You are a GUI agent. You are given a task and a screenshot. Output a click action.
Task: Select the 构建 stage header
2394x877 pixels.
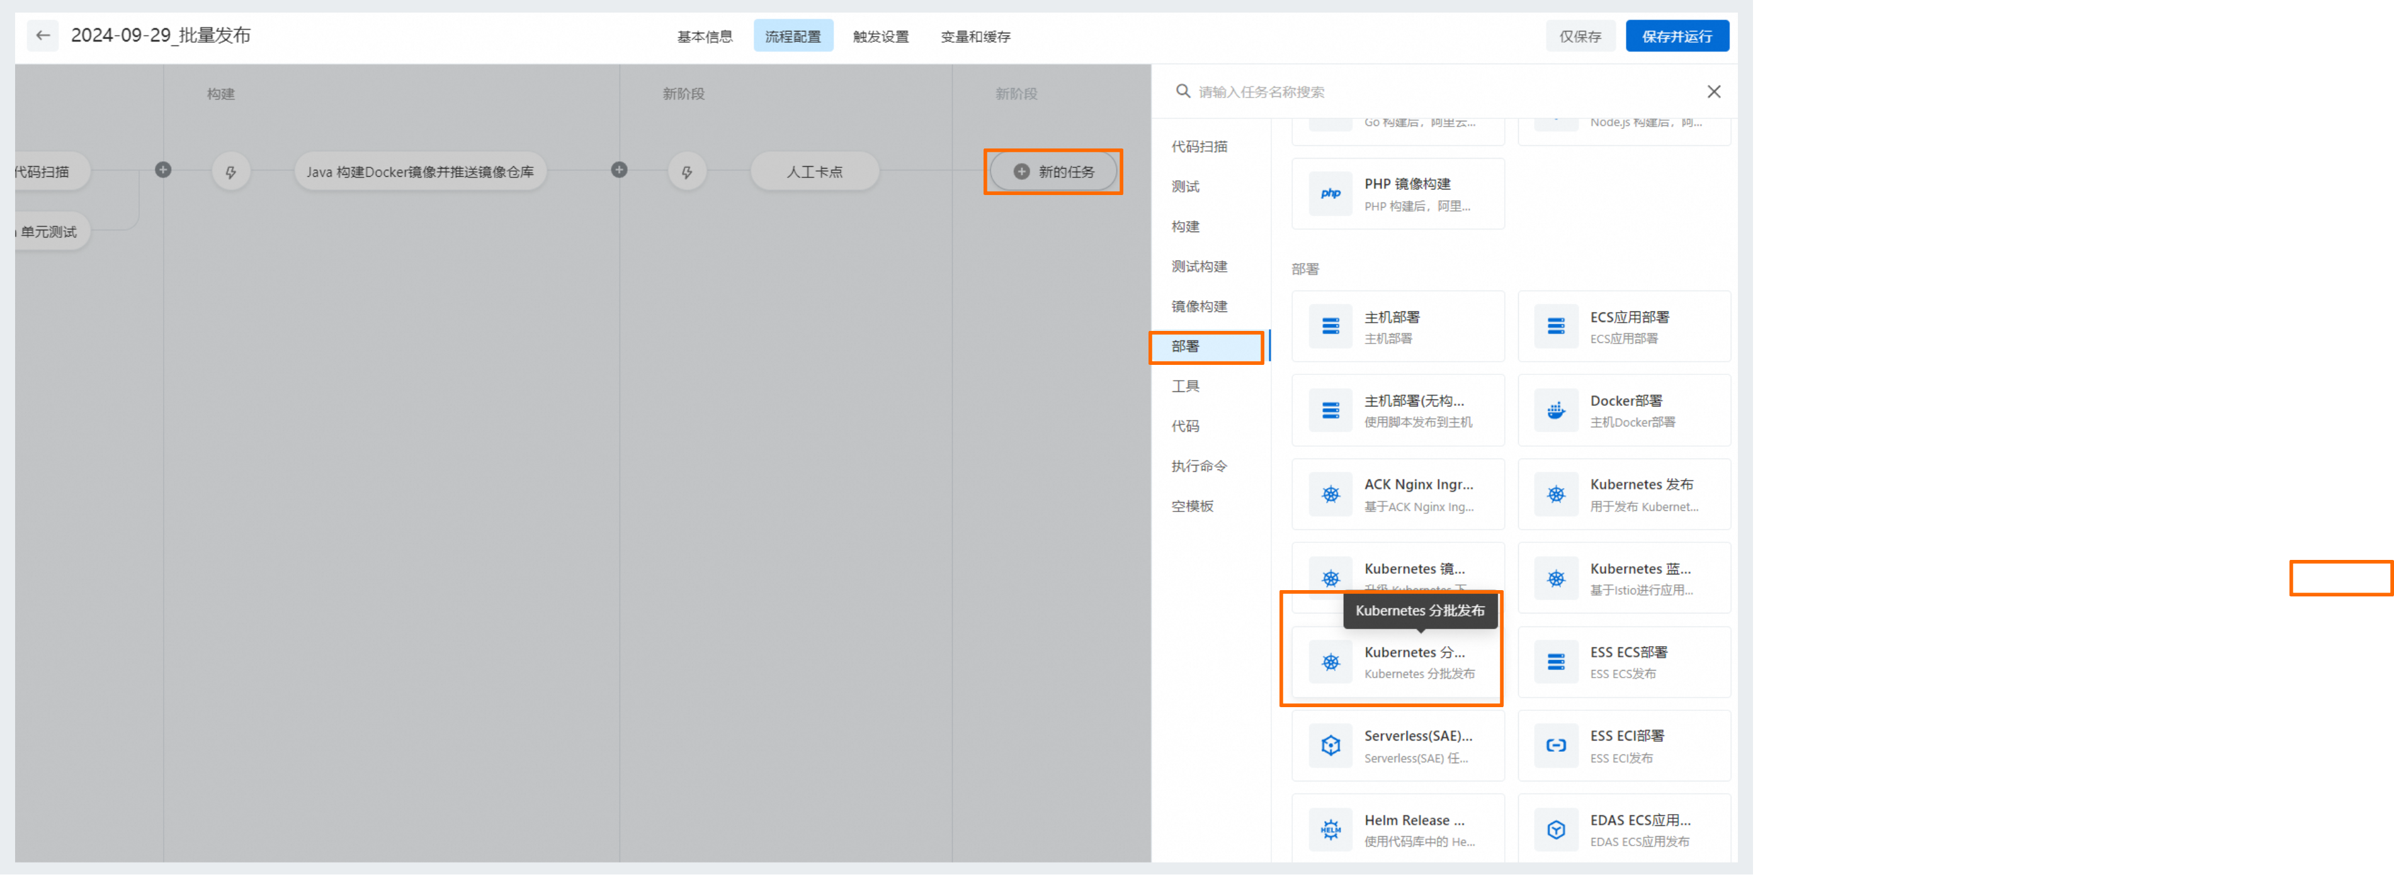coord(220,94)
